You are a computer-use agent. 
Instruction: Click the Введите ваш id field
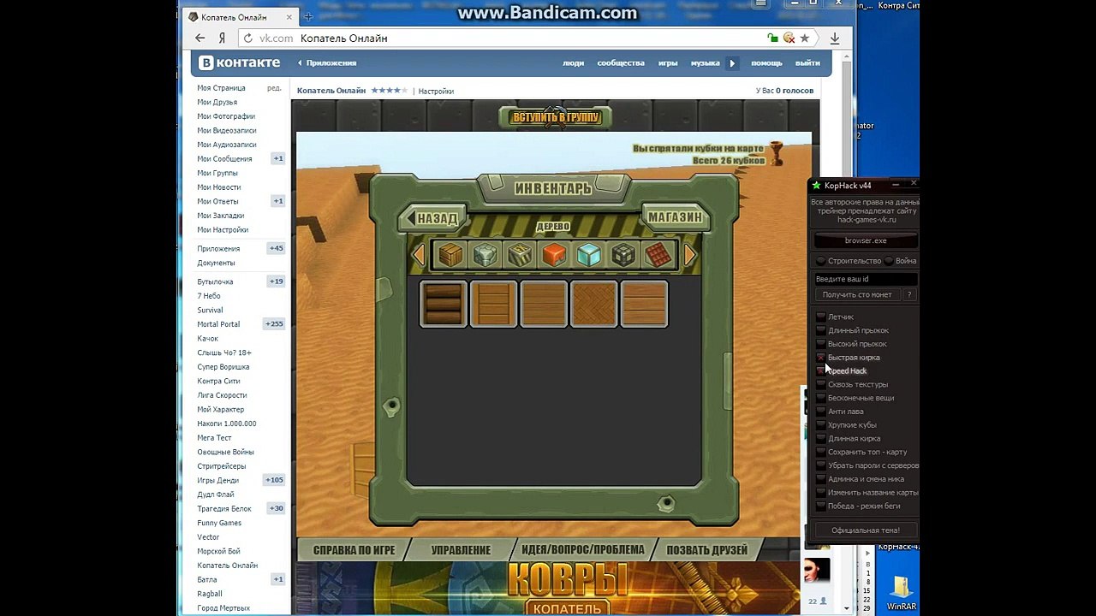pos(865,279)
